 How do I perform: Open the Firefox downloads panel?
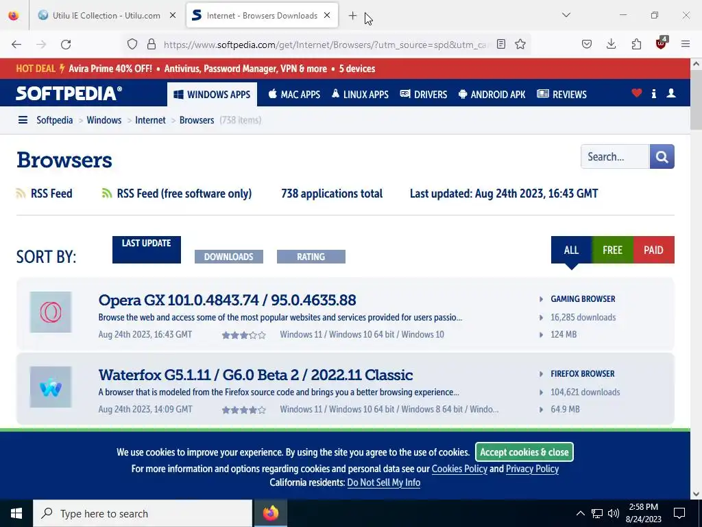[x=611, y=44]
